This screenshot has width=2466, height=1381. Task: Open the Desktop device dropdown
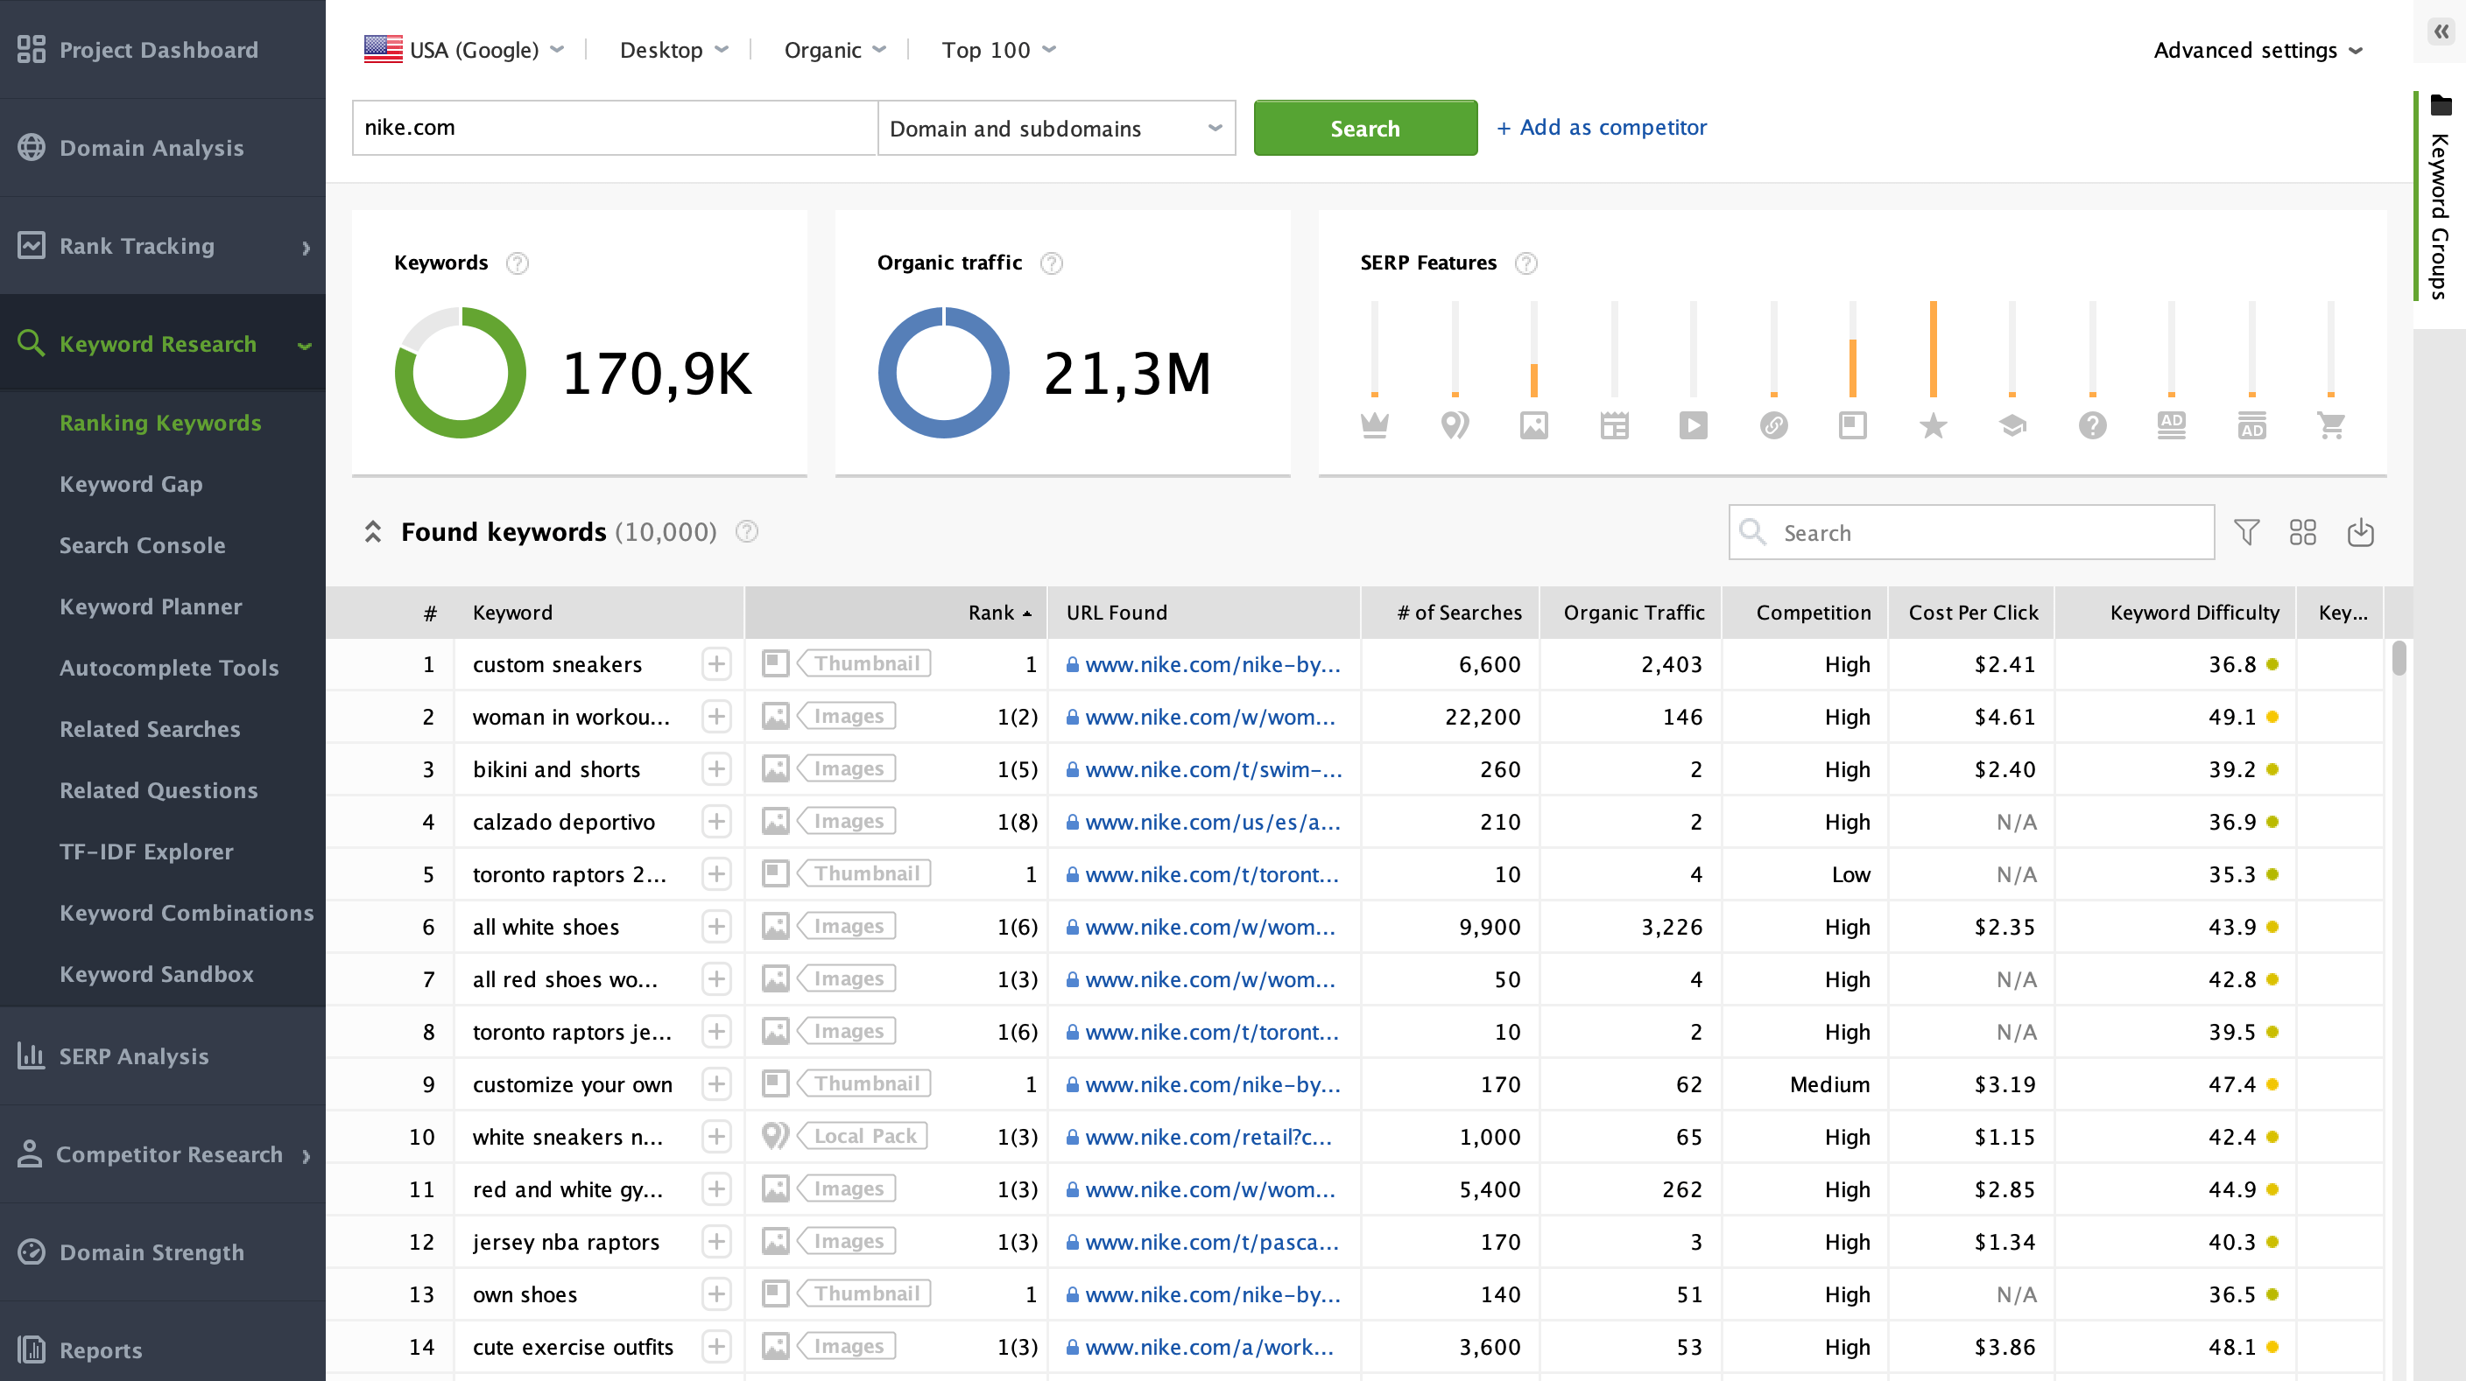(x=674, y=50)
